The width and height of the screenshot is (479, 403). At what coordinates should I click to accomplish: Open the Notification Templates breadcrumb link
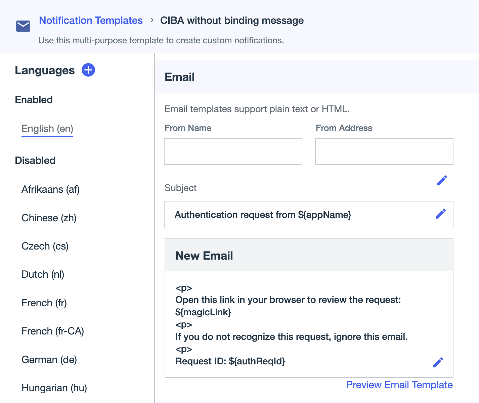91,20
